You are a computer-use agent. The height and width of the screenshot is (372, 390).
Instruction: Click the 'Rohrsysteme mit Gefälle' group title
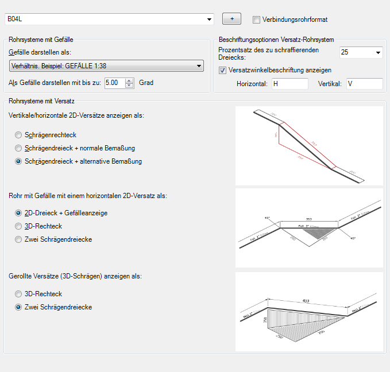tap(41, 40)
